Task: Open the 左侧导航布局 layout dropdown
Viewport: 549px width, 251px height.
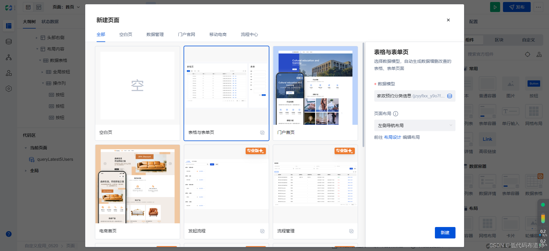Action: pos(415,125)
